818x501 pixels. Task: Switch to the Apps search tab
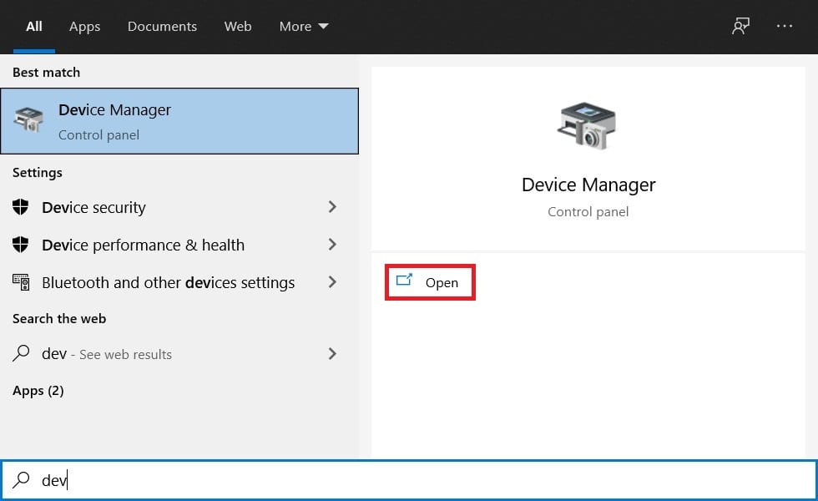click(84, 27)
